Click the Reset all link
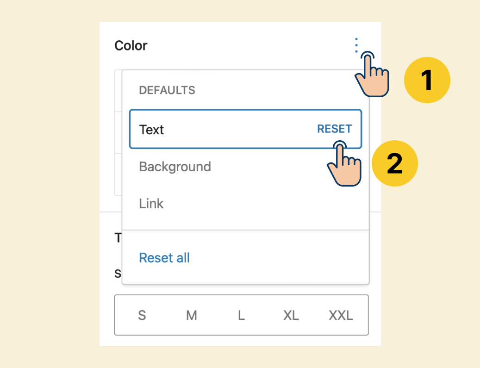This screenshot has height=368, width=480. (x=164, y=258)
